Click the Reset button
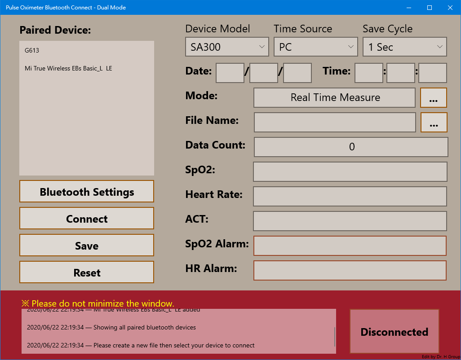This screenshot has height=360, width=461. click(87, 272)
